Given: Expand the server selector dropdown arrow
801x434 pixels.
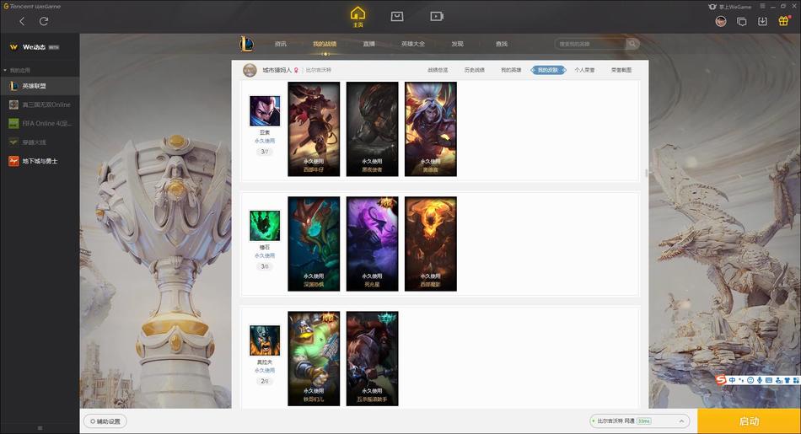Looking at the screenshot, I should click(681, 421).
